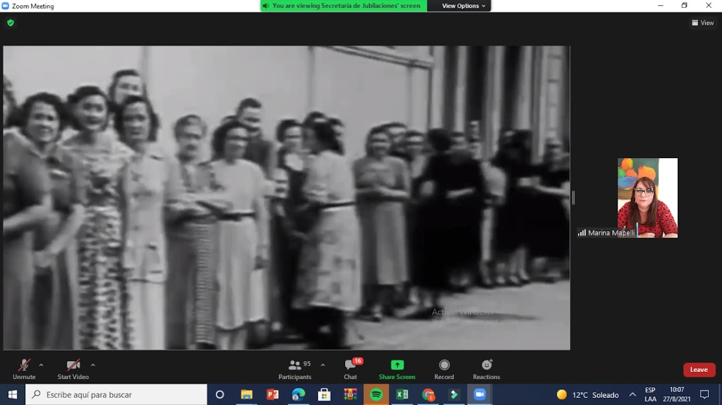
Task: Click the green encryption shield icon
Action: pyautogui.click(x=10, y=23)
